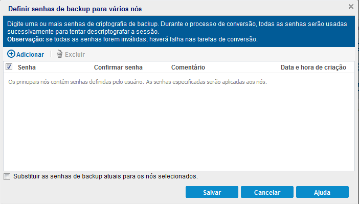This screenshot has height=205, width=359.
Task: Click the Adicionar text link
Action: pos(30,54)
